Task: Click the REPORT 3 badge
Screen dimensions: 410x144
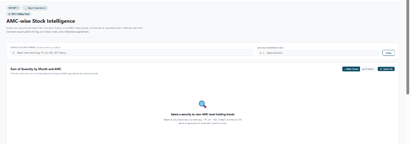Action: [13, 8]
